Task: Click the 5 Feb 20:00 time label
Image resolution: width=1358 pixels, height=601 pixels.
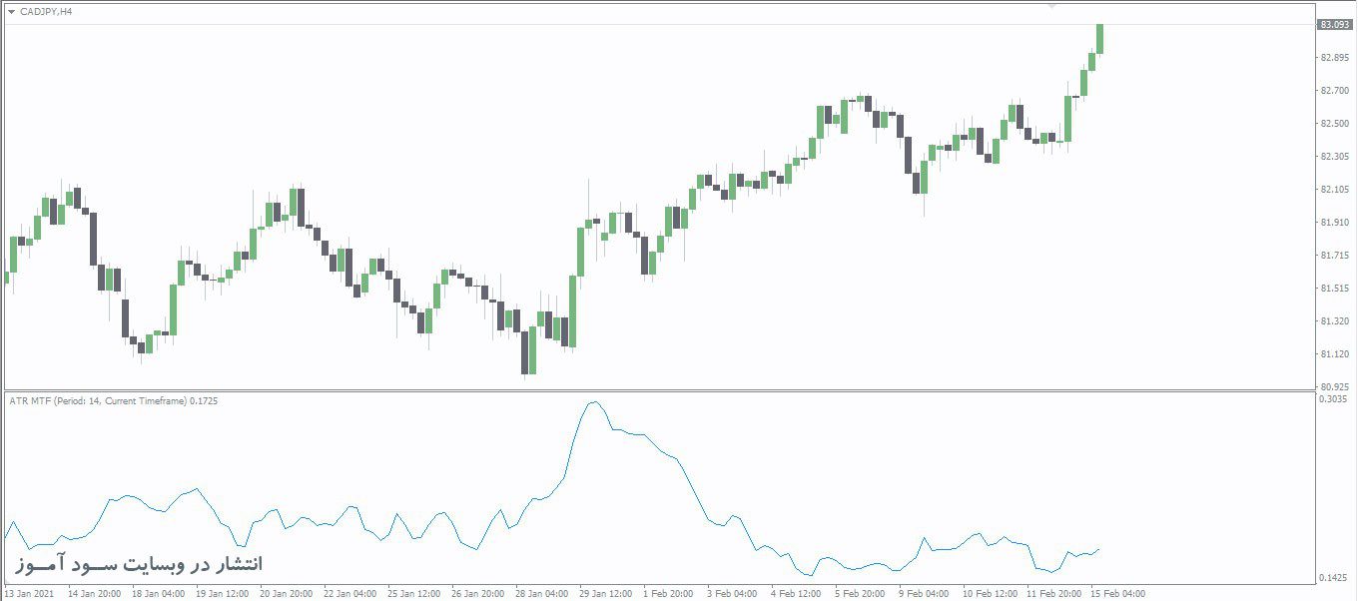Action: [862, 593]
